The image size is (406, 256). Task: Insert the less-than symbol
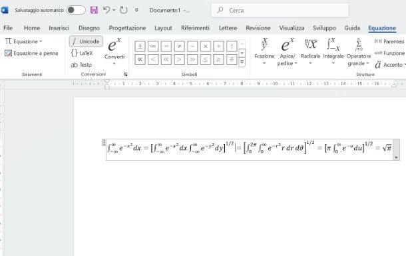click(153, 59)
